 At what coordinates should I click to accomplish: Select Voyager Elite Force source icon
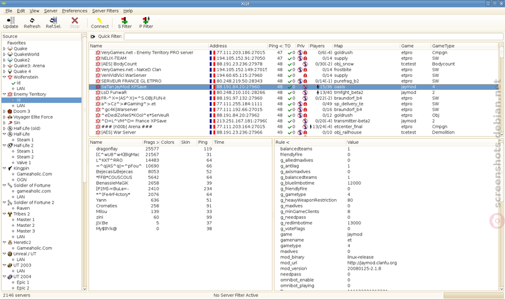coord(10,117)
